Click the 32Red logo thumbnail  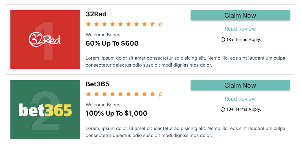point(45,40)
